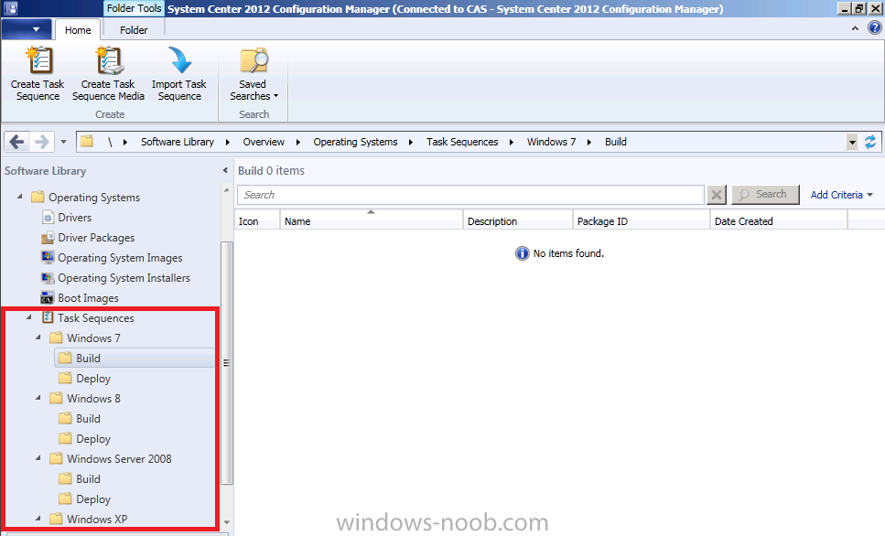Collapse the Software Library pane
This screenshot has height=536, width=885.
(x=225, y=170)
